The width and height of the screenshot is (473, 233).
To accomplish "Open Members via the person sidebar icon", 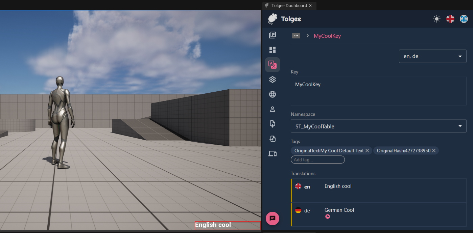I will (x=273, y=109).
